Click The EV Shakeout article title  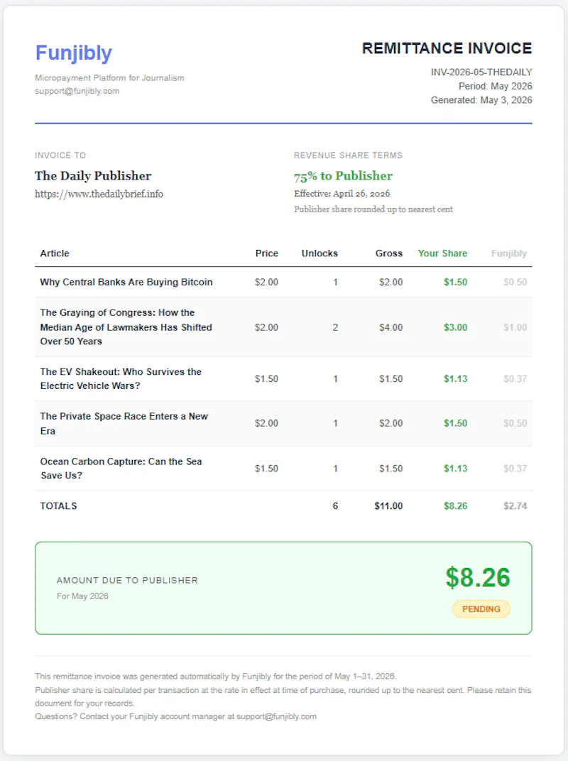tap(121, 378)
